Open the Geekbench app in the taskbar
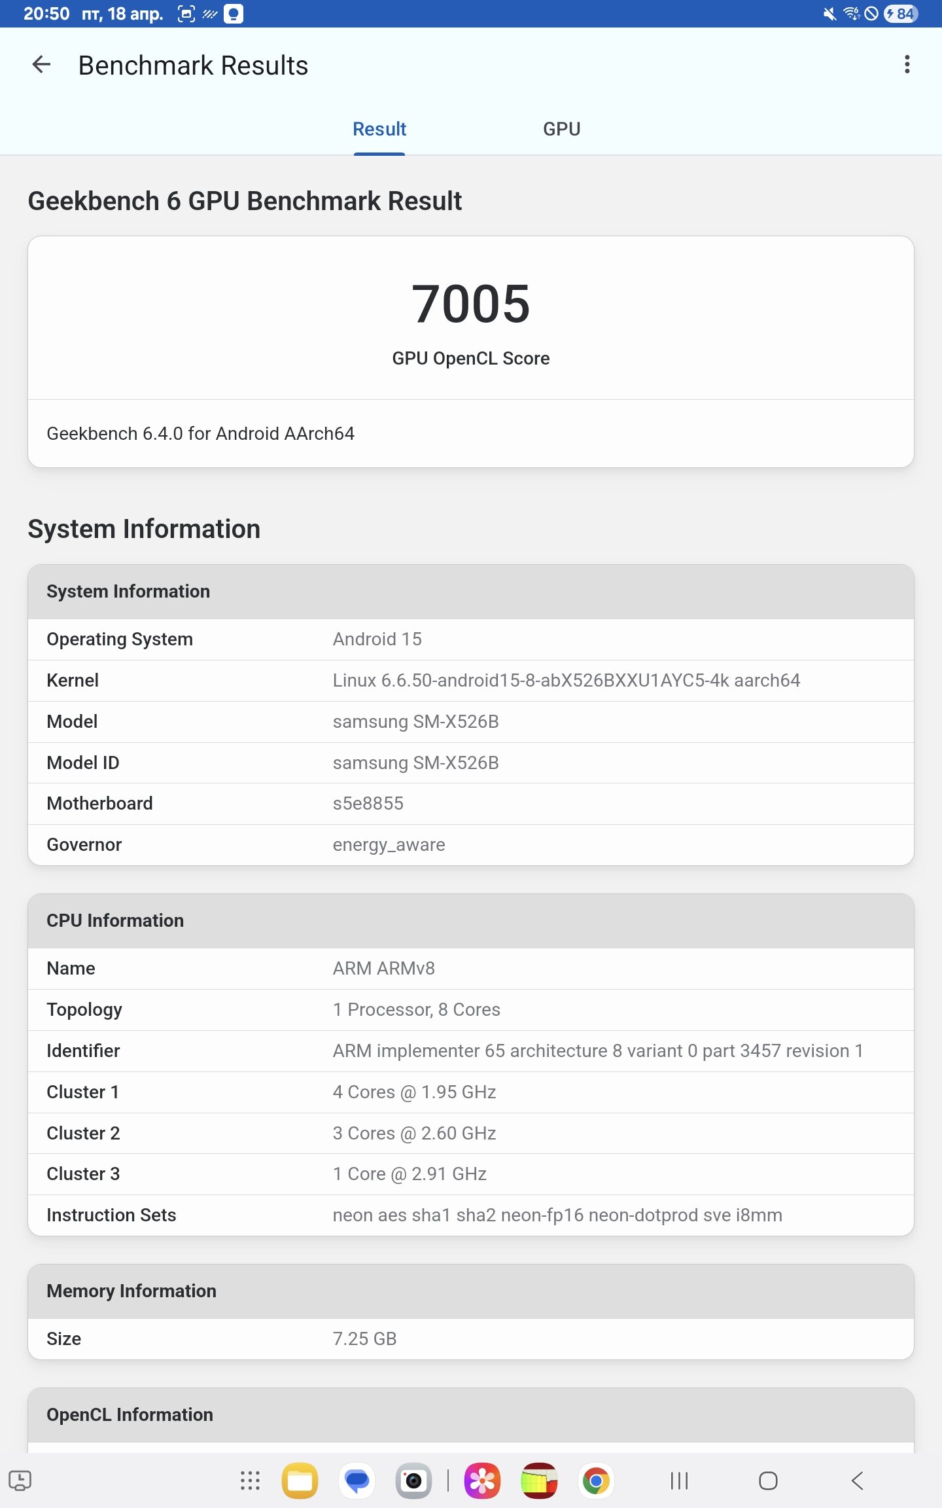942x1508 pixels. pyautogui.click(x=539, y=1481)
